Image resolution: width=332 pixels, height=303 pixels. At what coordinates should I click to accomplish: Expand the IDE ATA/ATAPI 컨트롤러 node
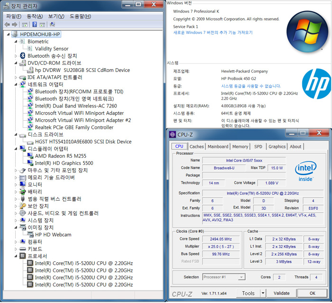[x=16, y=78]
